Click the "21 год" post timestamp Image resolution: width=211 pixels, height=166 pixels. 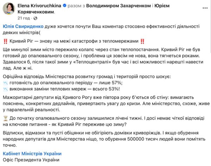24,18
